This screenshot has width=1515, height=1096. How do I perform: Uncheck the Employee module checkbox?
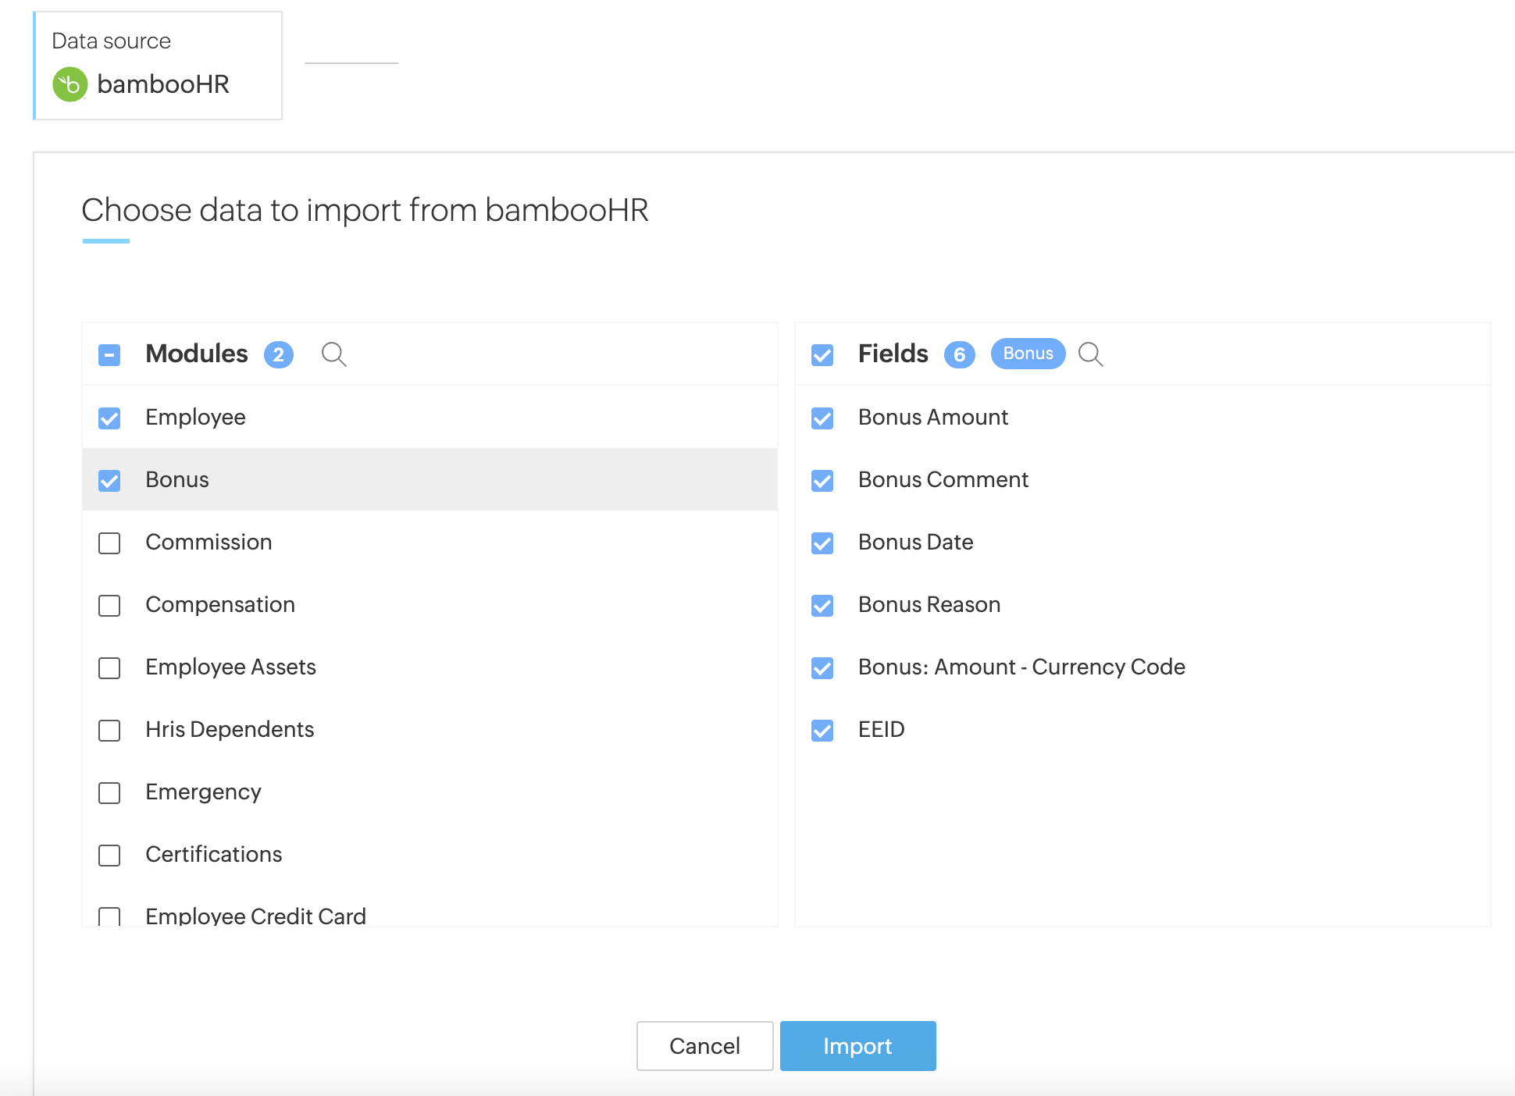(x=109, y=418)
